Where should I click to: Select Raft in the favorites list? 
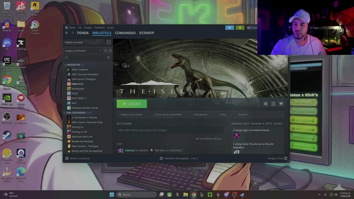(74, 103)
